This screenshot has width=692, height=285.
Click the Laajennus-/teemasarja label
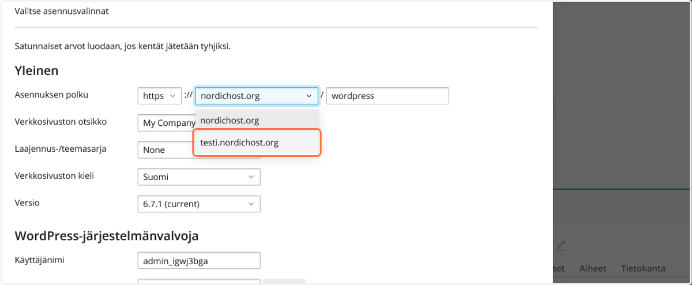tap(60, 148)
